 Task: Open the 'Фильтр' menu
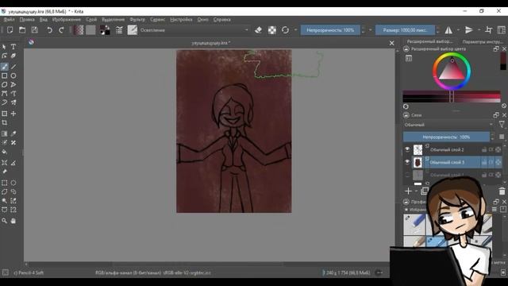pos(137,20)
